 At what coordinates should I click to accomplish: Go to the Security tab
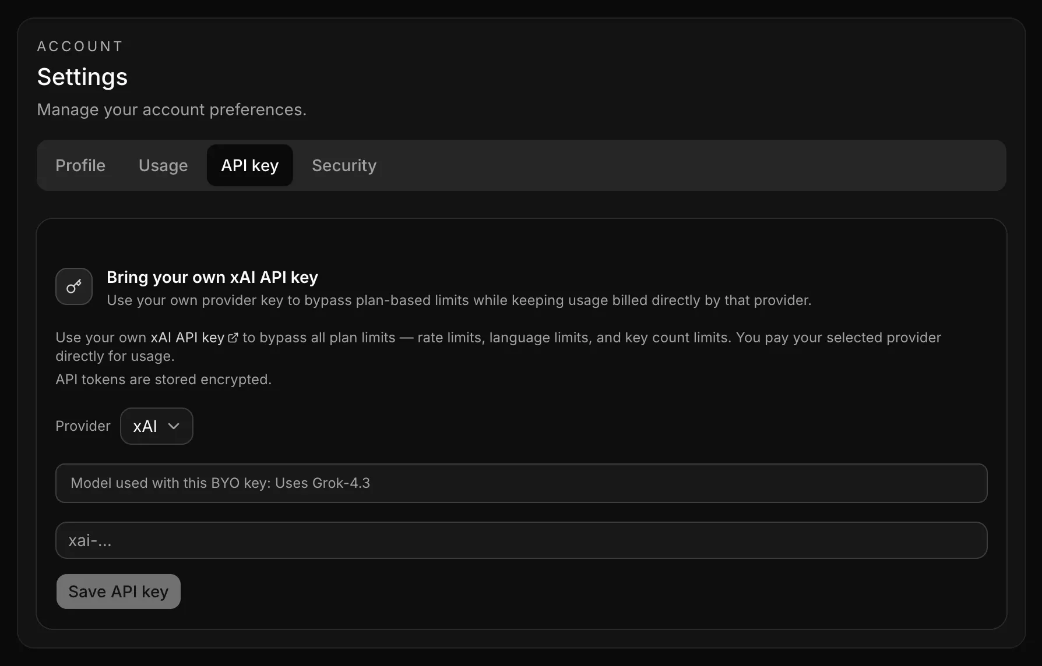pos(344,165)
